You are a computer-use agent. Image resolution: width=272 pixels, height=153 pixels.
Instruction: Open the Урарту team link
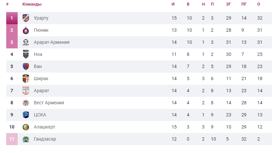click(x=41, y=18)
